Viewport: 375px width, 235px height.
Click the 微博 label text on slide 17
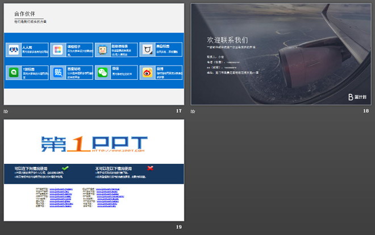tap(160, 68)
